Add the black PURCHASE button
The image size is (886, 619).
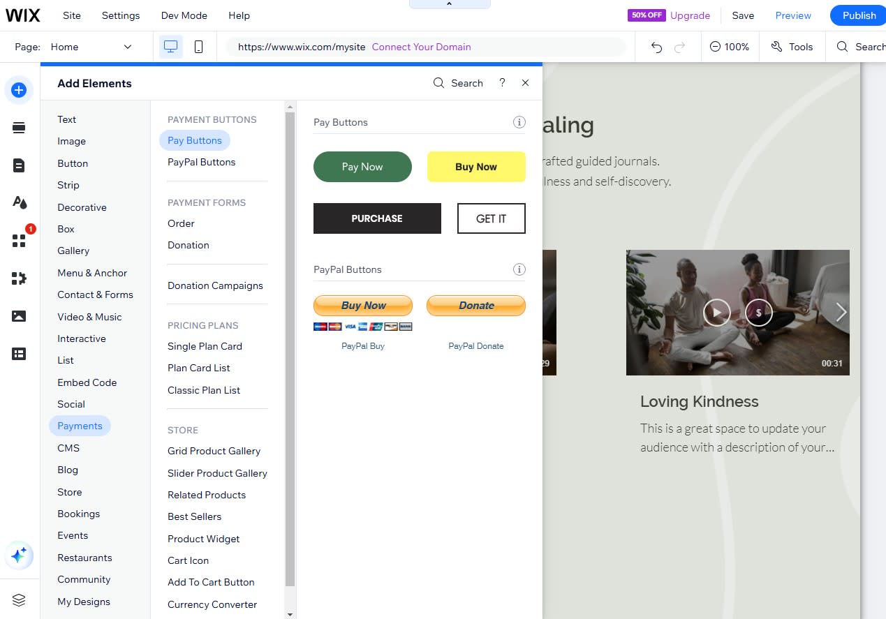coord(377,218)
